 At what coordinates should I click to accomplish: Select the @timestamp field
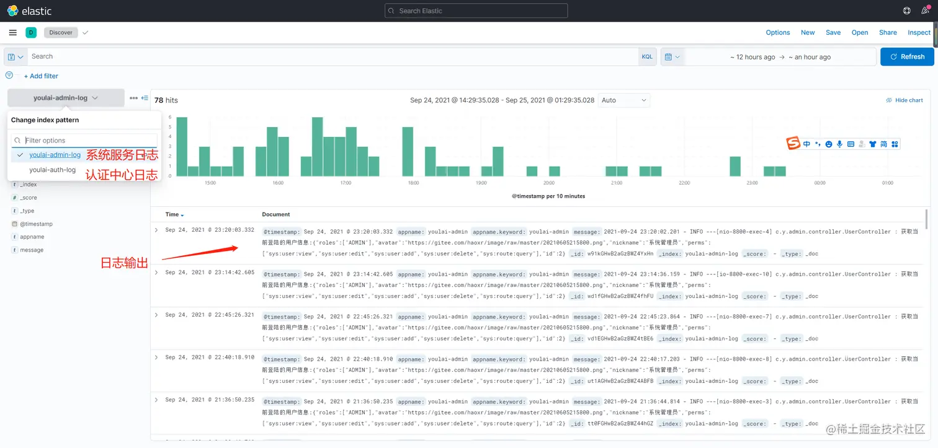[x=36, y=224]
